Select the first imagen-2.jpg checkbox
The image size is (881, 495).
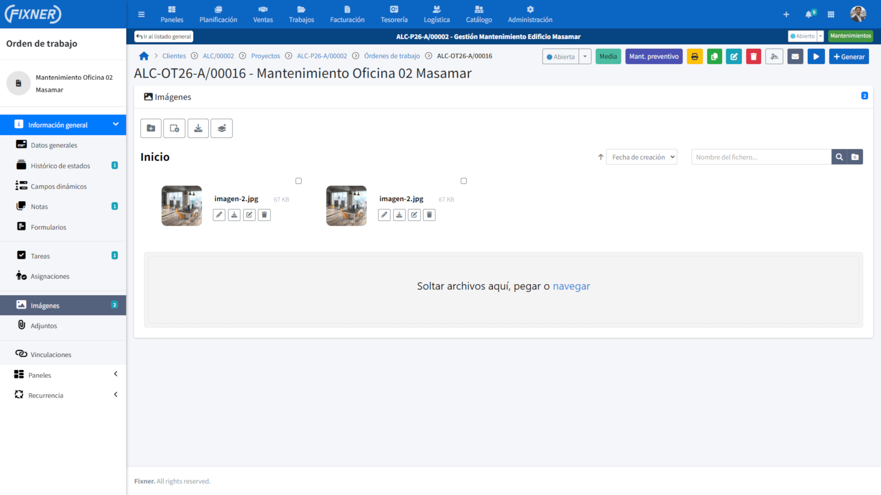pyautogui.click(x=299, y=181)
